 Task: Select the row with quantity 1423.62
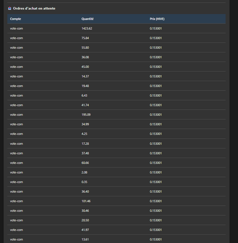[x=116, y=28]
